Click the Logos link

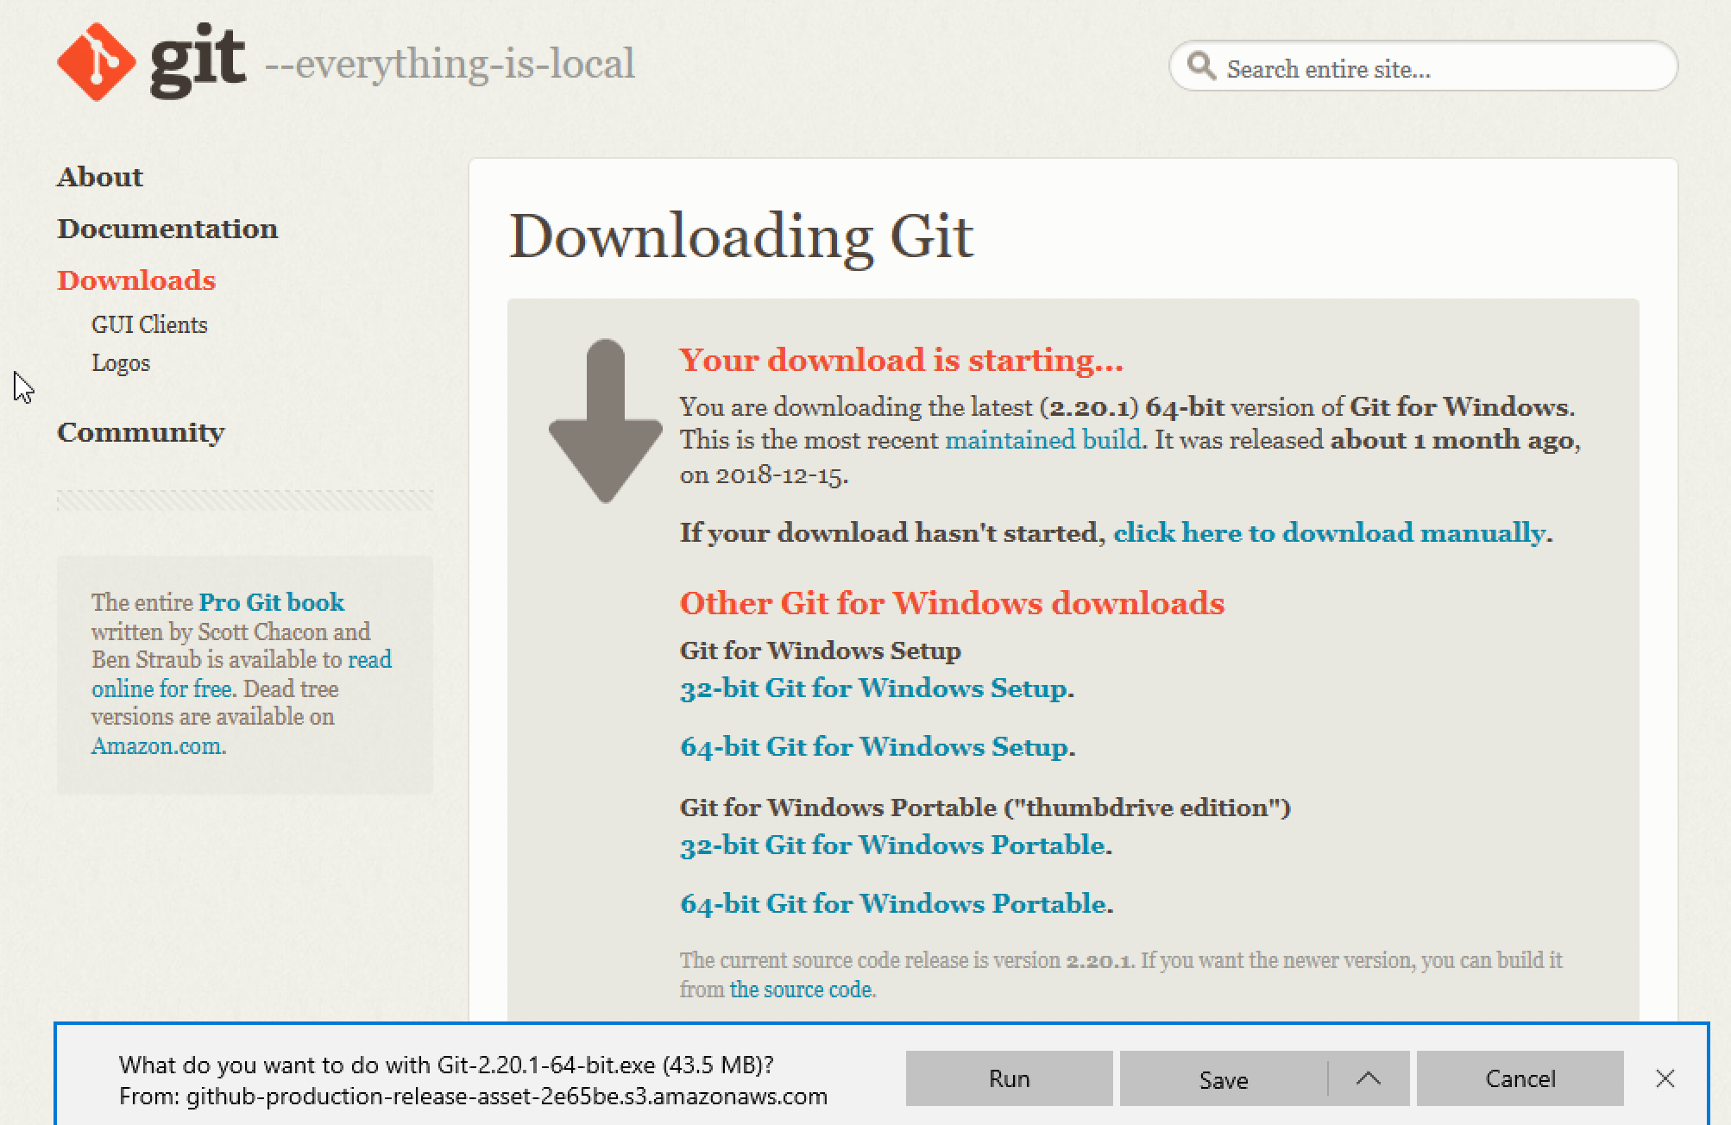123,362
